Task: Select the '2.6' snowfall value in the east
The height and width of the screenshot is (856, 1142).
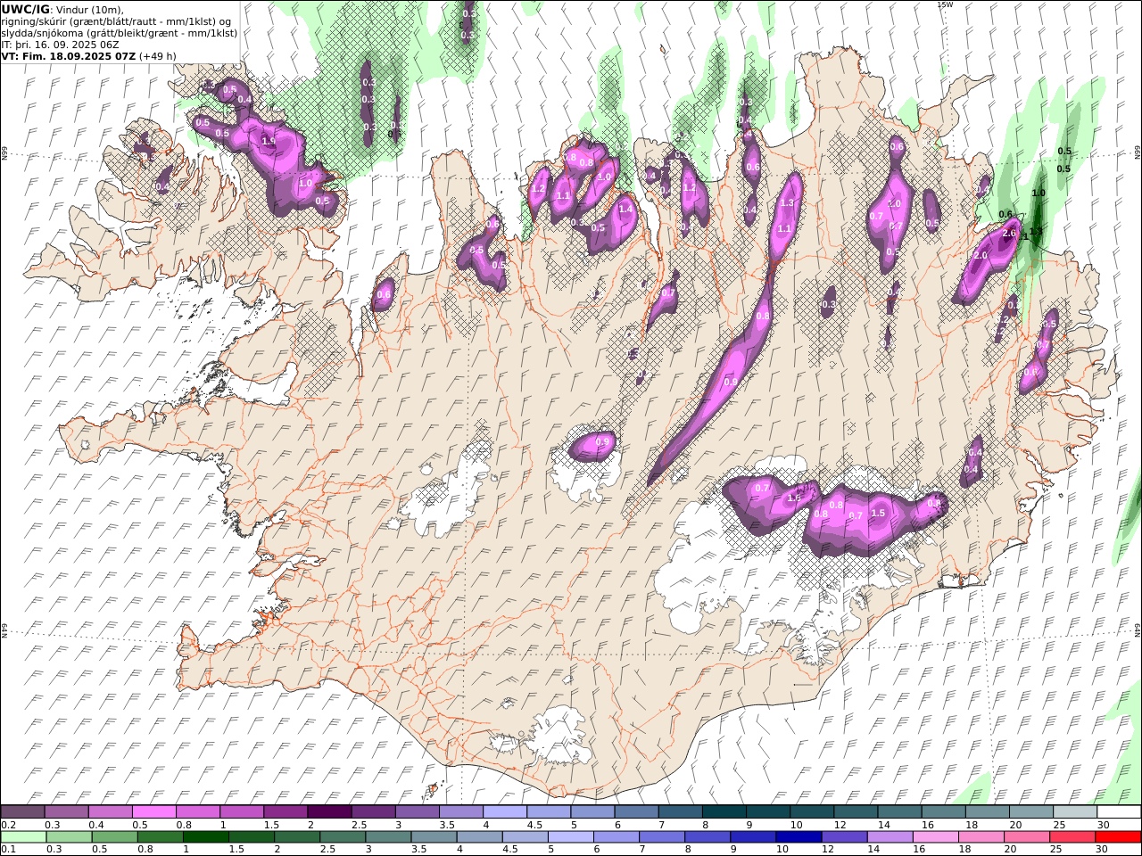Action: click(1009, 234)
